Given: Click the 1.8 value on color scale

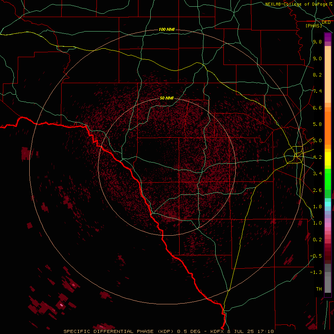Looking at the screenshot, I should 317,207.
